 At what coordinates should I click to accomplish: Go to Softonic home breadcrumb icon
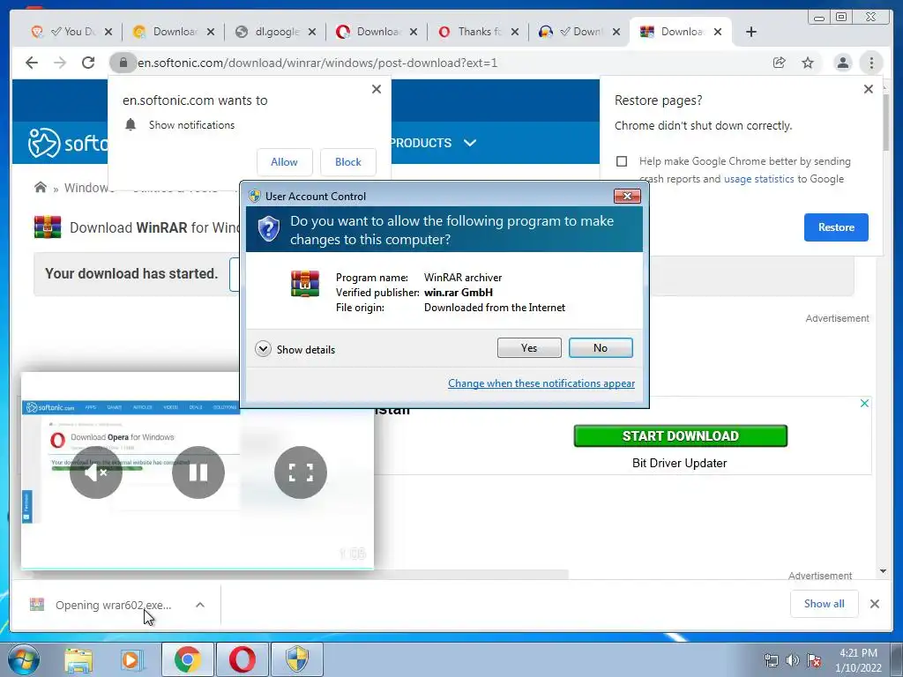coord(41,188)
